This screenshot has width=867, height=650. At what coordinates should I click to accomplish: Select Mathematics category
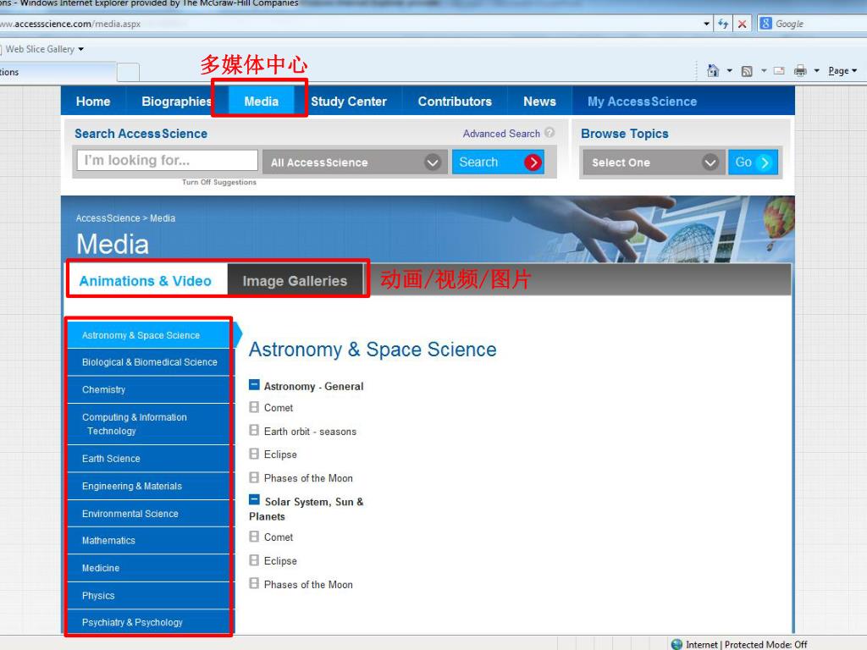pos(149,541)
